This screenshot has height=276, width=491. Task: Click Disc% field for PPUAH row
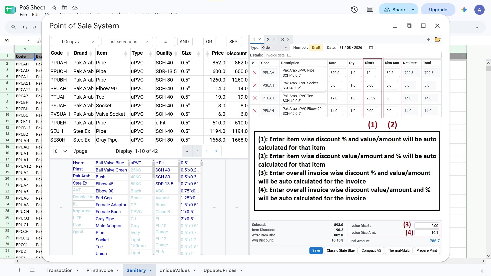tap(370, 73)
